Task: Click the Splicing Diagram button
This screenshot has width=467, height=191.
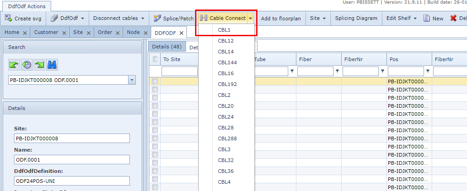Action: (x=356, y=19)
